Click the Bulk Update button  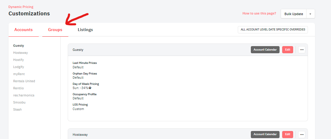pos(293,14)
